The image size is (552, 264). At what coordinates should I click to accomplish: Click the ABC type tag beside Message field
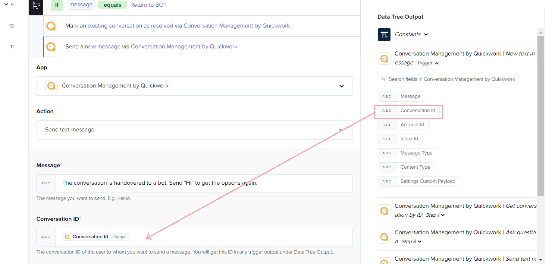tap(46, 184)
